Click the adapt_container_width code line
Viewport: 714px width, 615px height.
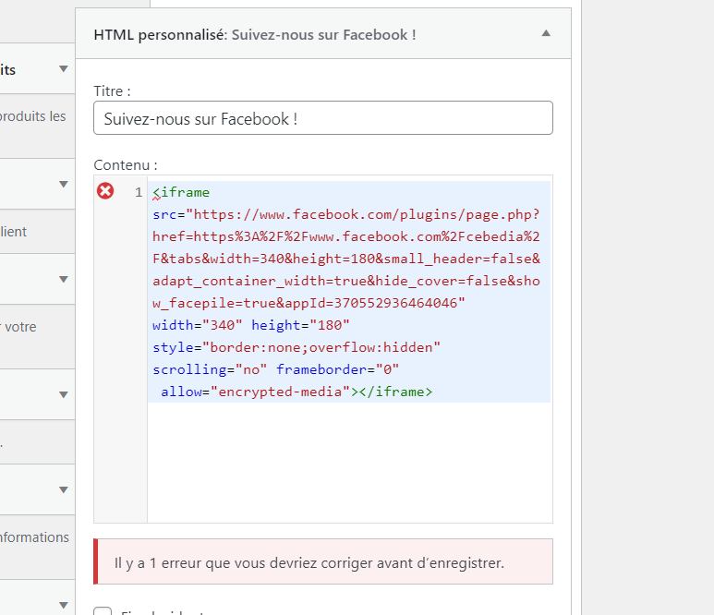pos(346,281)
